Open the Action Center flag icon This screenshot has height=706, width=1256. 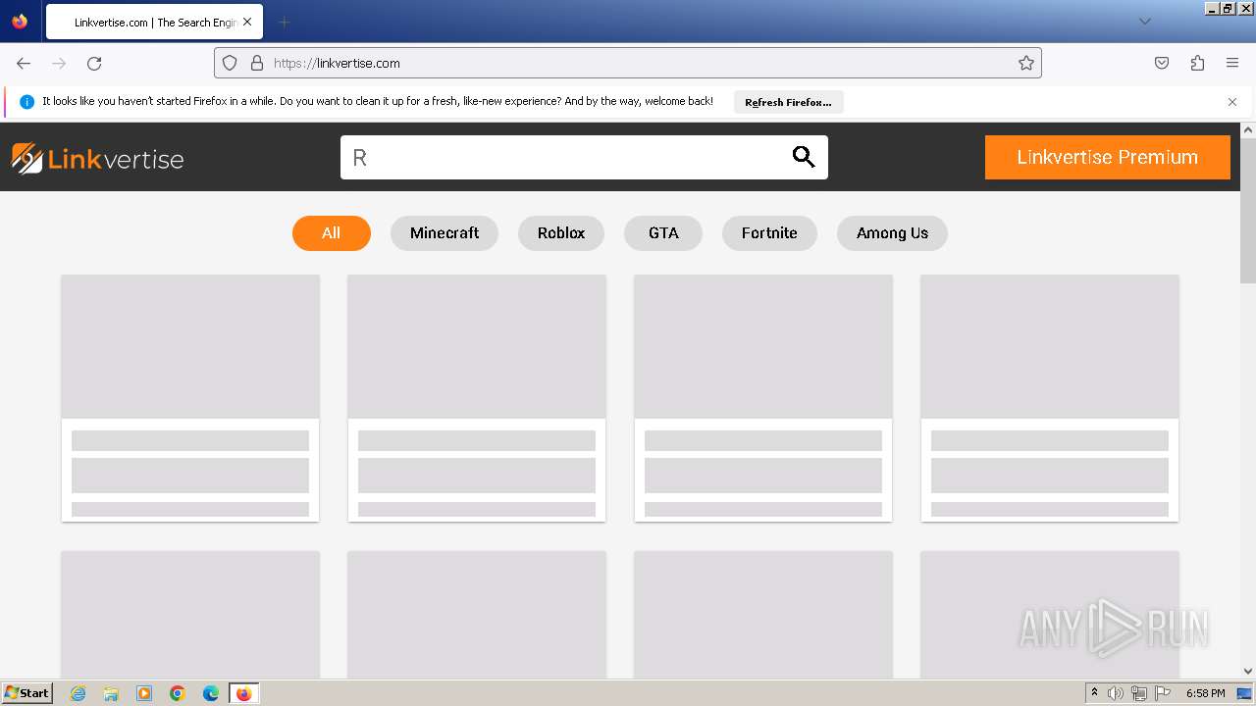coord(1163,693)
